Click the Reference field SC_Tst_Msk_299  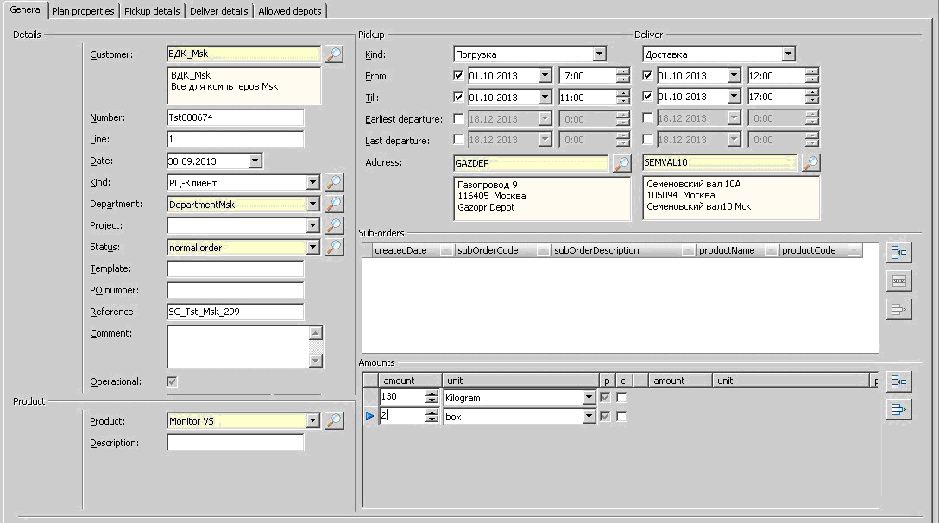(x=236, y=312)
